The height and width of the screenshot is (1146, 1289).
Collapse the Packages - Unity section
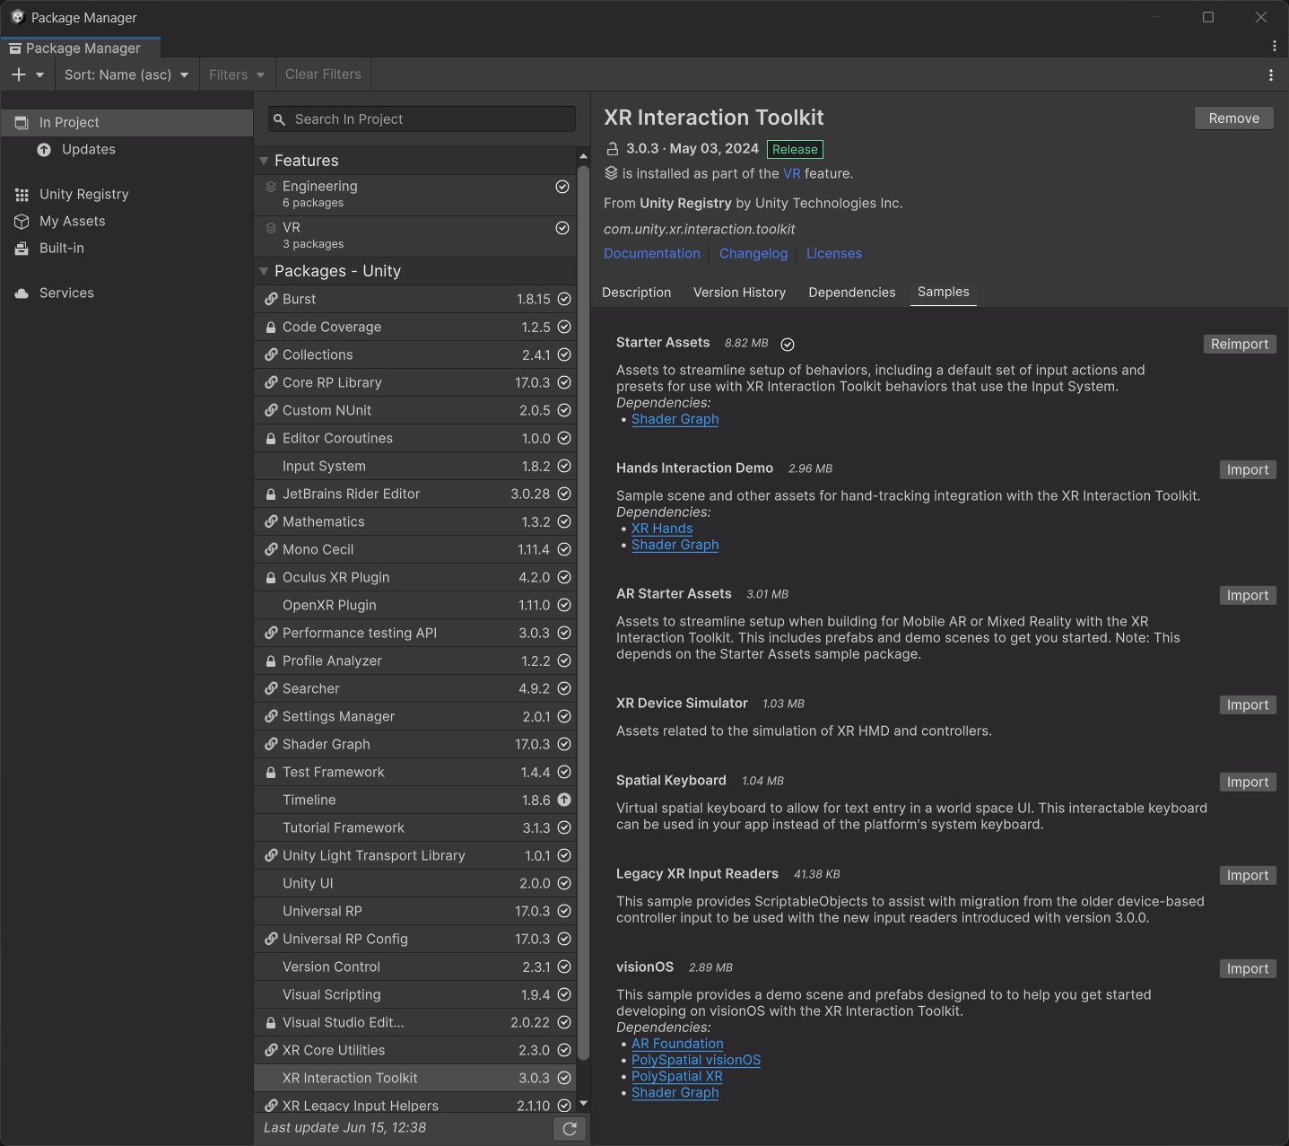tap(264, 271)
